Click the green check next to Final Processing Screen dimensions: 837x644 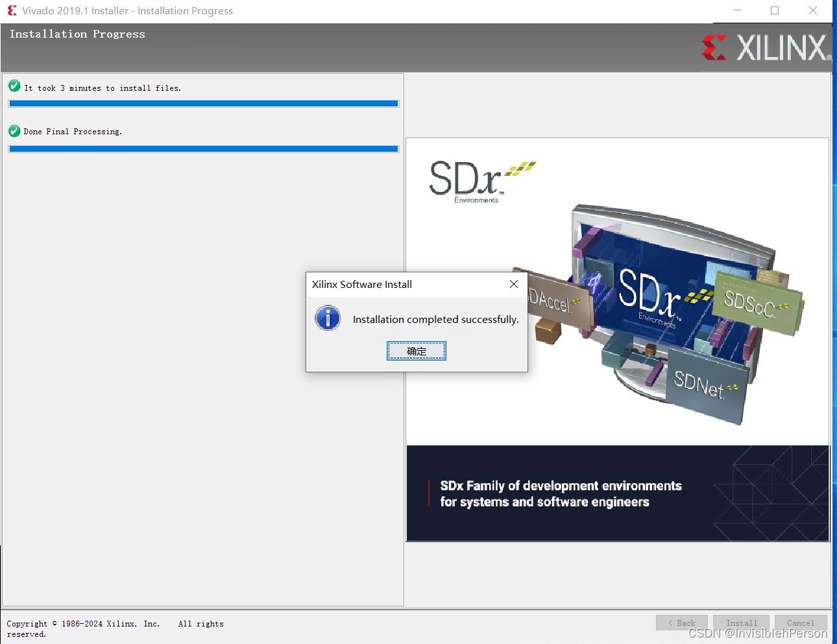[x=14, y=130]
